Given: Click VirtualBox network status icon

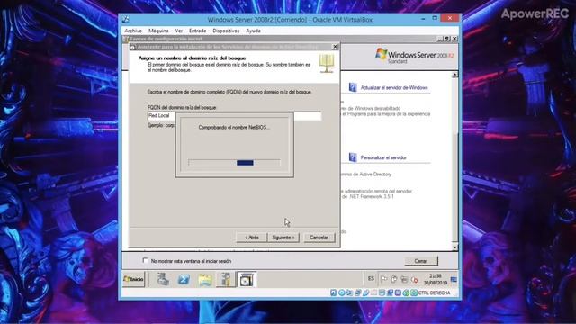Looking at the screenshot, I should pos(358,292).
